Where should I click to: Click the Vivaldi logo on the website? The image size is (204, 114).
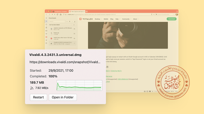point(86,19)
